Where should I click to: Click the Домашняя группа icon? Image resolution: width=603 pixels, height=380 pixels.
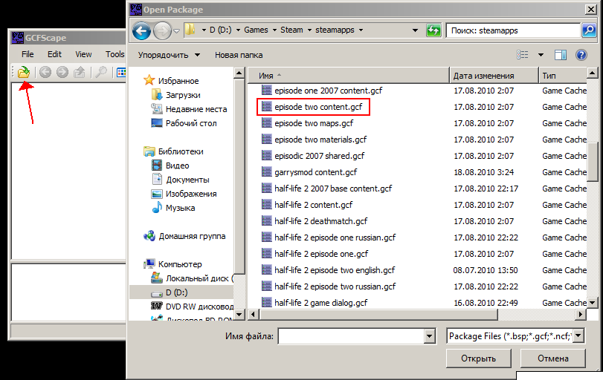(x=149, y=236)
